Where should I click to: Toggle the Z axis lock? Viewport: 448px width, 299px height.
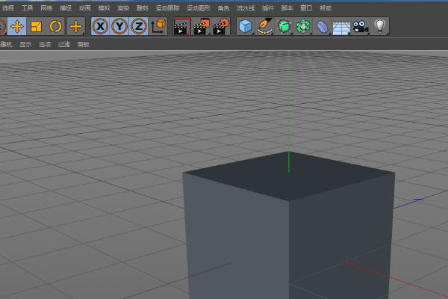coord(138,27)
